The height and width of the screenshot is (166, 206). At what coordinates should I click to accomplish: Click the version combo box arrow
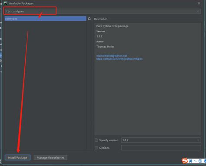pos(198,140)
